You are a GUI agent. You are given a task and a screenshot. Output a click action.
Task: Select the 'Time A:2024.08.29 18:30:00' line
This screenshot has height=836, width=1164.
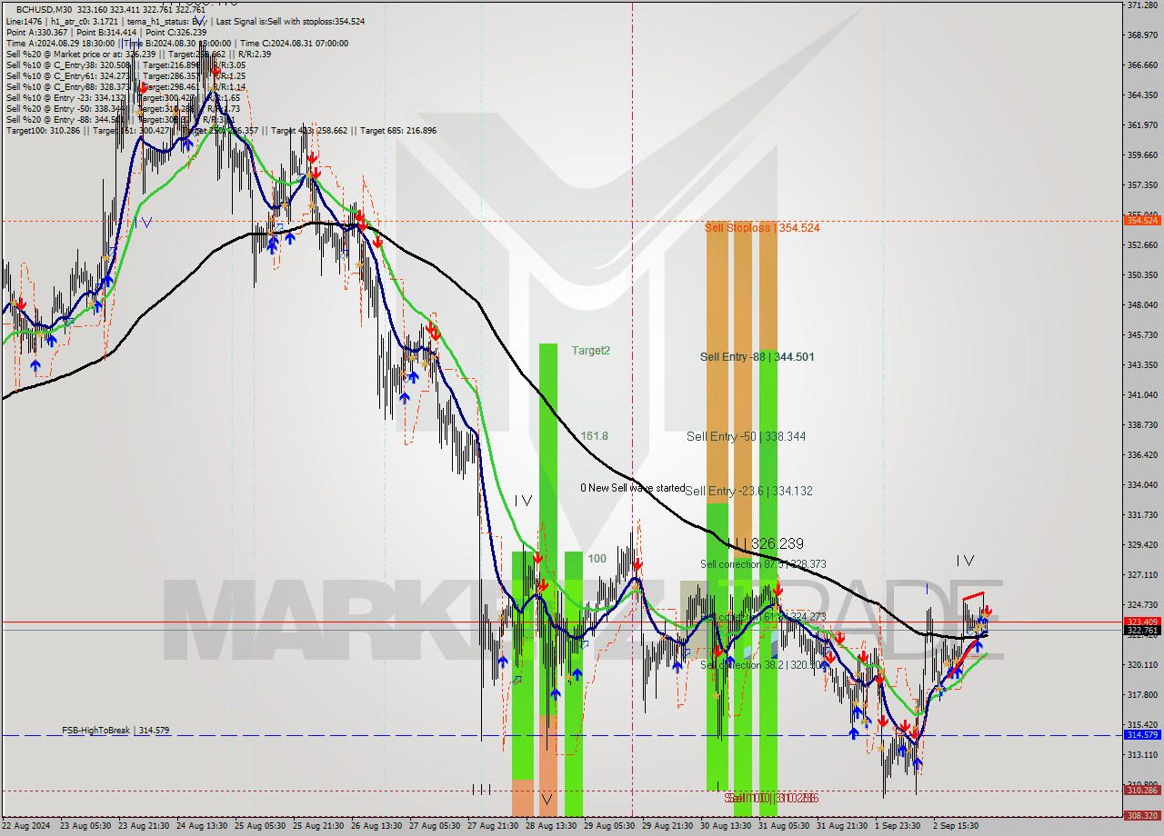[x=60, y=43]
